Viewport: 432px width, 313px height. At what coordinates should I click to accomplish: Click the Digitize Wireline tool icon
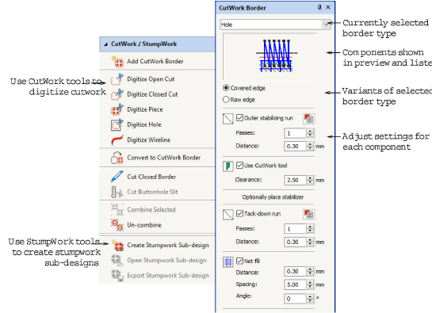(117, 139)
